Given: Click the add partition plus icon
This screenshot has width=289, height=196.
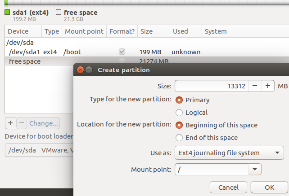Looking at the screenshot, I should 10,123.
